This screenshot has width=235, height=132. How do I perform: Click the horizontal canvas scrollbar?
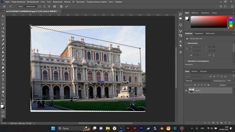(105, 123)
